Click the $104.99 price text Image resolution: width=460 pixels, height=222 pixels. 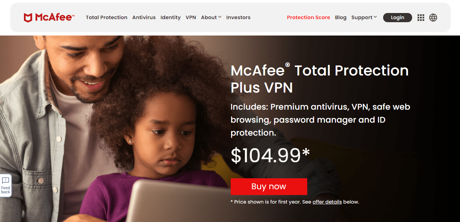pyautogui.click(x=270, y=156)
